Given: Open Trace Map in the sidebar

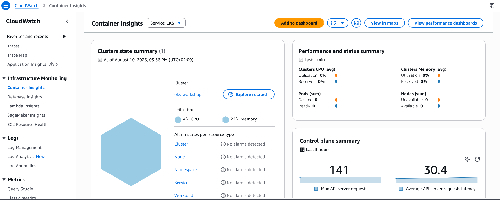Looking at the screenshot, I should 17,55.
